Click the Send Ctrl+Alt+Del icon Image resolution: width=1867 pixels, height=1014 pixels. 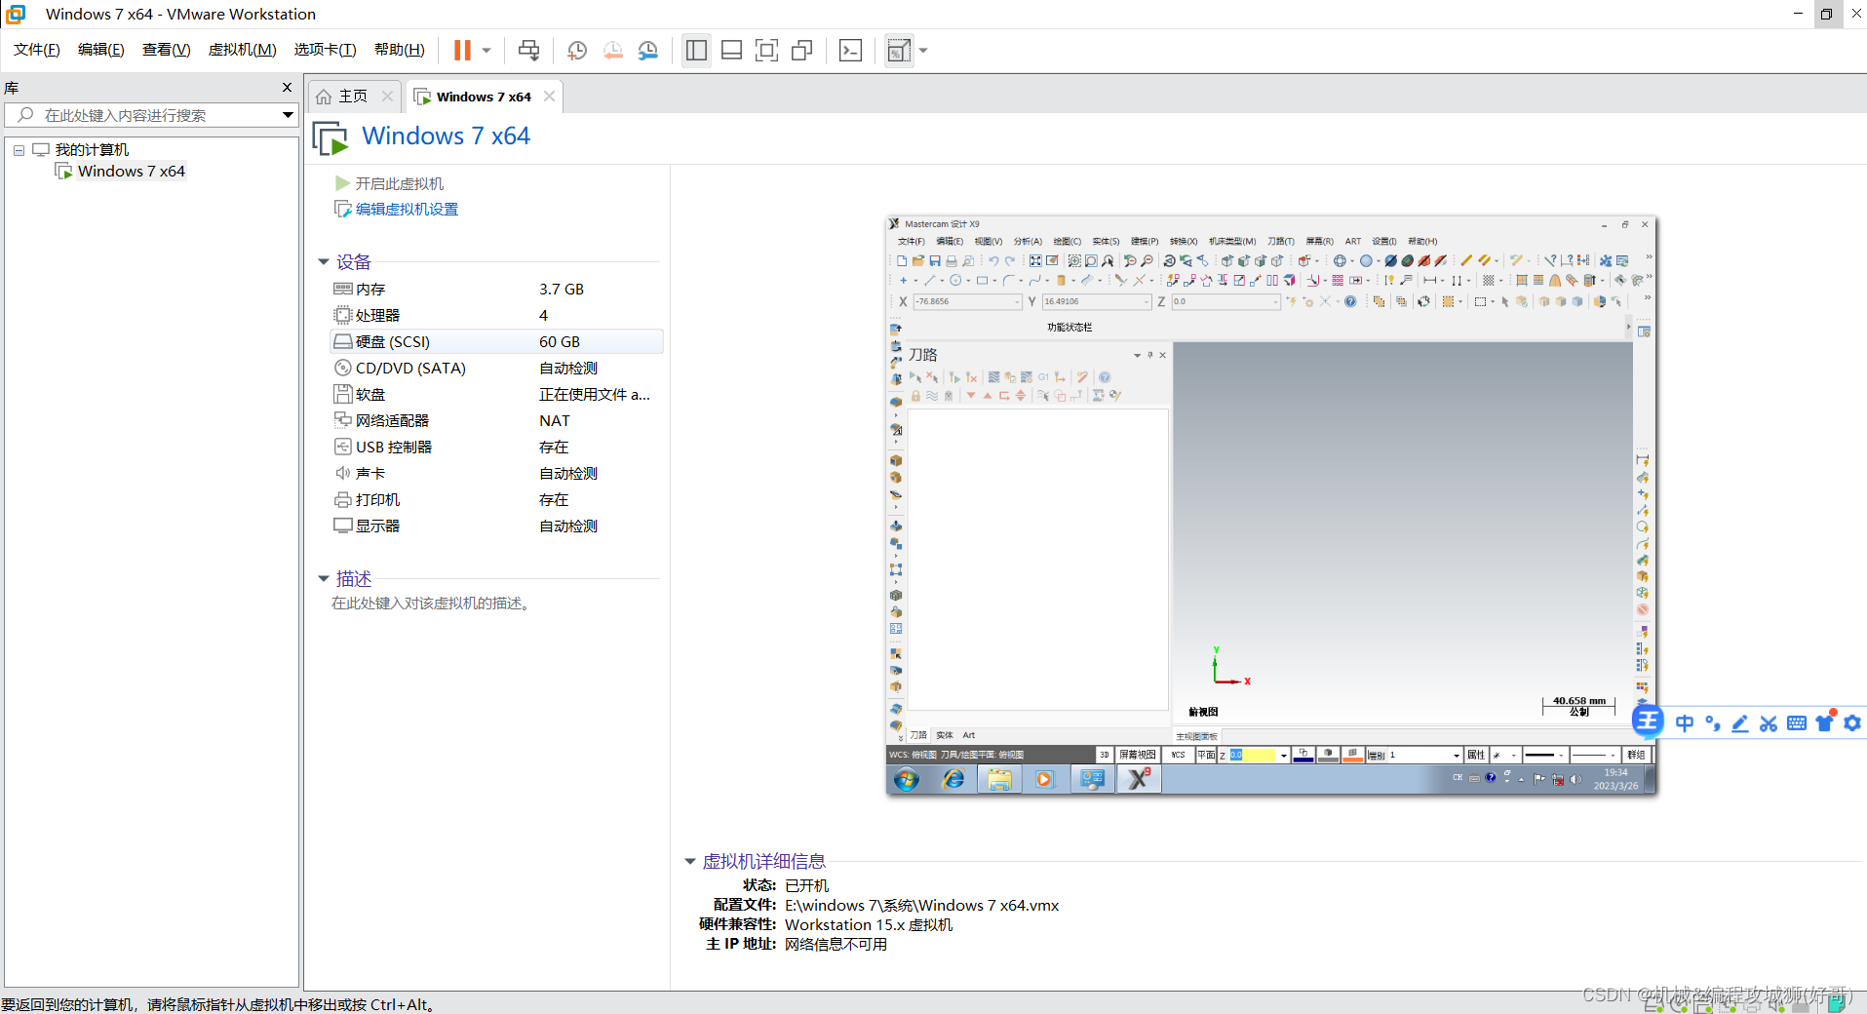click(528, 50)
